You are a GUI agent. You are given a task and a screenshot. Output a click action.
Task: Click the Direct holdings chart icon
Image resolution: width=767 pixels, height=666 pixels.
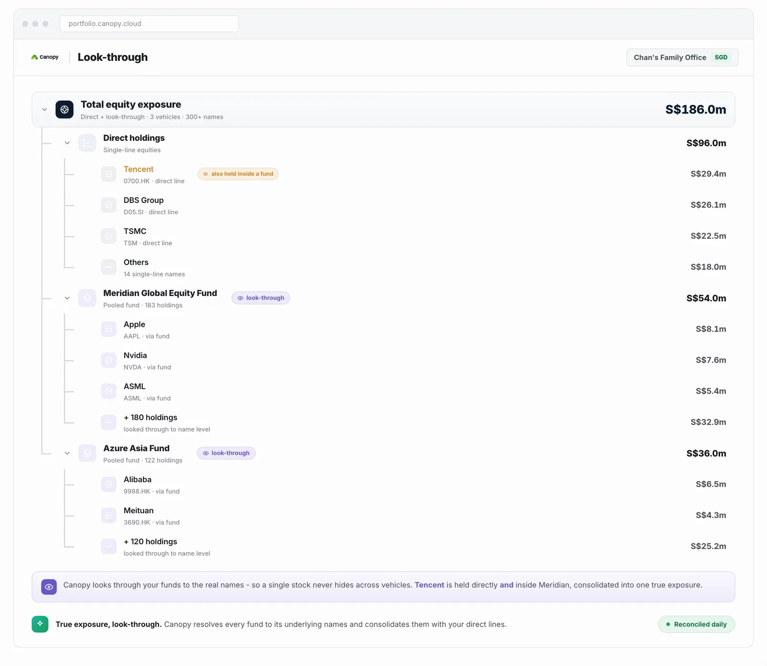[87, 143]
